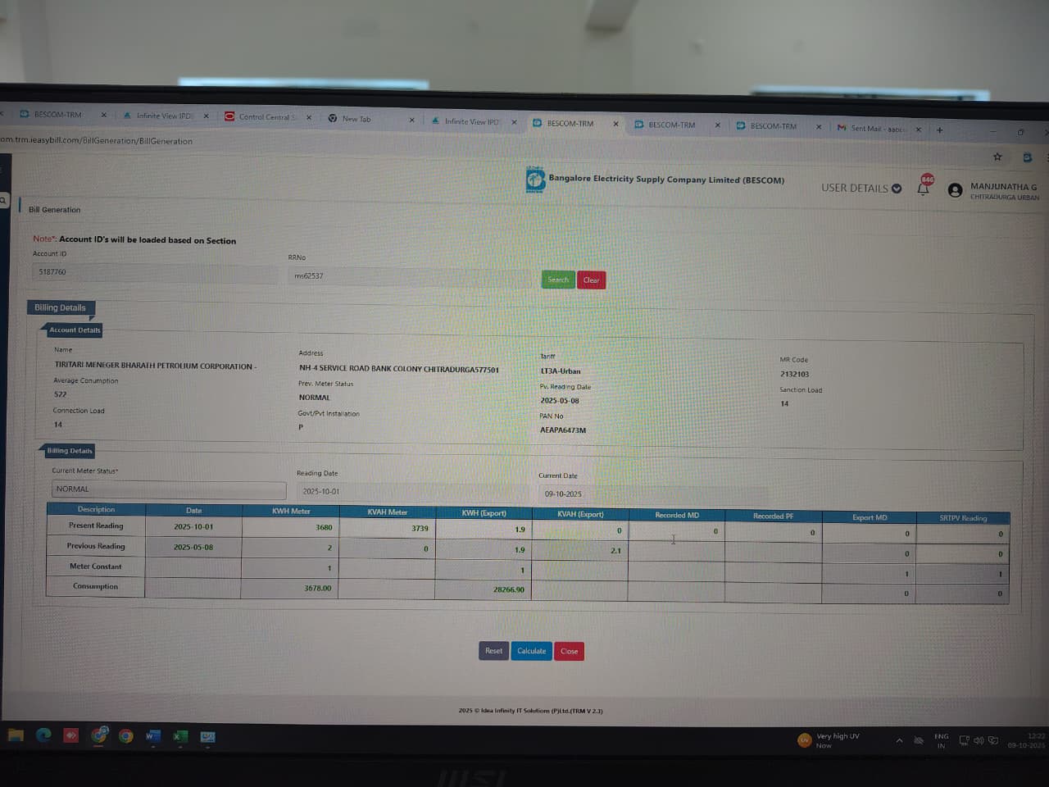Open File Explorer from the taskbar

click(x=16, y=735)
